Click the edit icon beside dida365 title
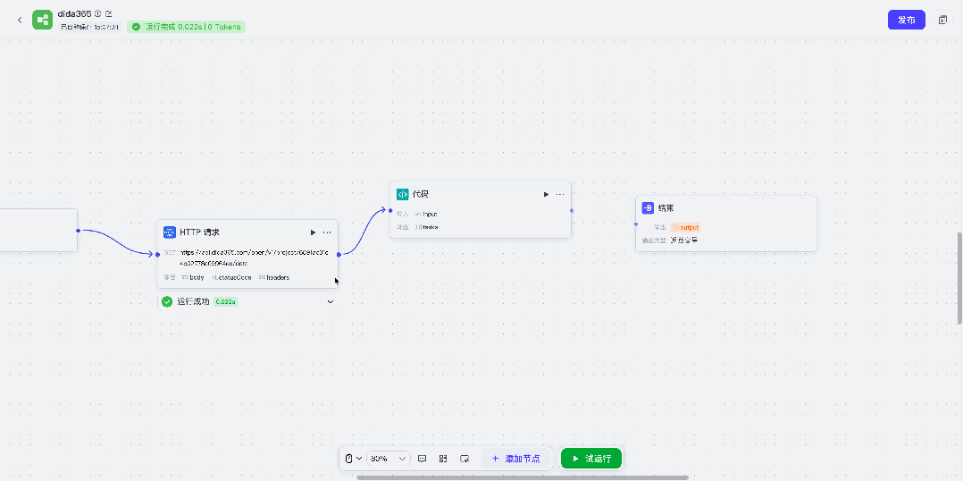The image size is (963, 481). [109, 13]
